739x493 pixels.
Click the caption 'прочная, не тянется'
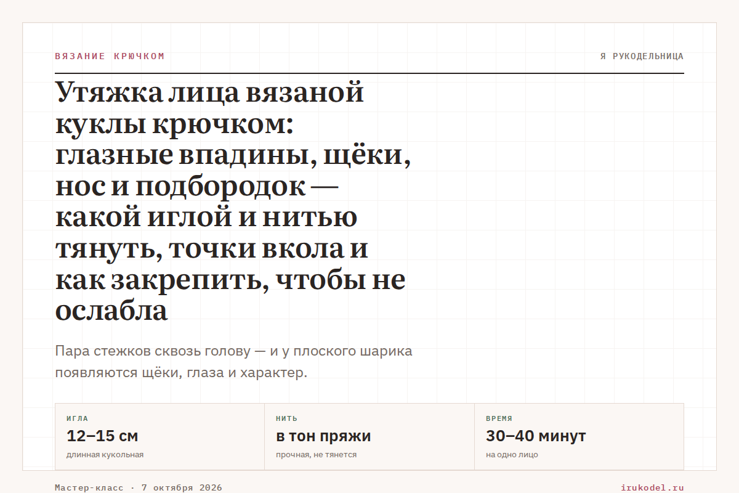point(316,455)
